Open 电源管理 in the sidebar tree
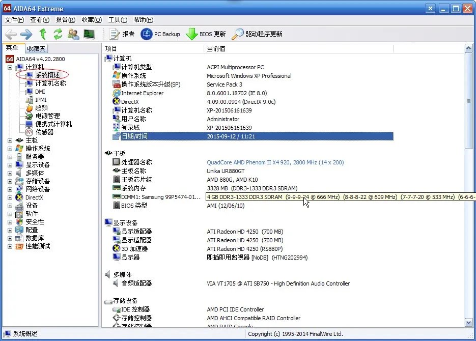This screenshot has height=341, width=476. click(x=48, y=116)
